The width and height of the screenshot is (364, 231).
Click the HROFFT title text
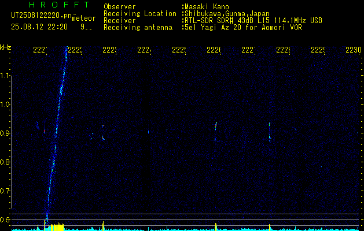pyautogui.click(x=60, y=5)
